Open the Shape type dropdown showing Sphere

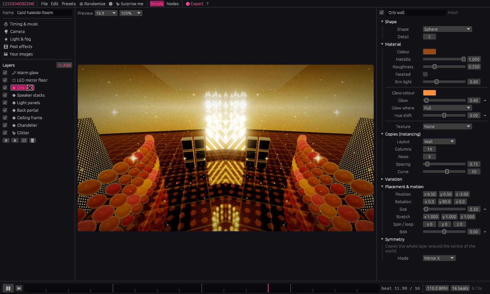tap(447, 29)
